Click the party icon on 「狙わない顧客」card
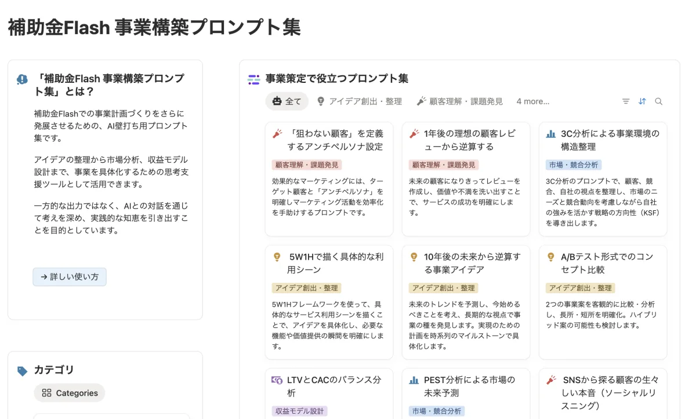The image size is (696, 419). [x=277, y=134]
